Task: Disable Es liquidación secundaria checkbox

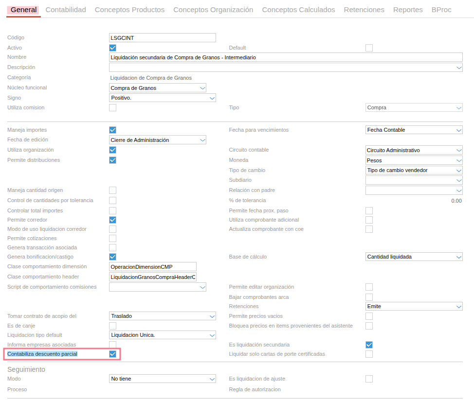Action: [x=369, y=345]
